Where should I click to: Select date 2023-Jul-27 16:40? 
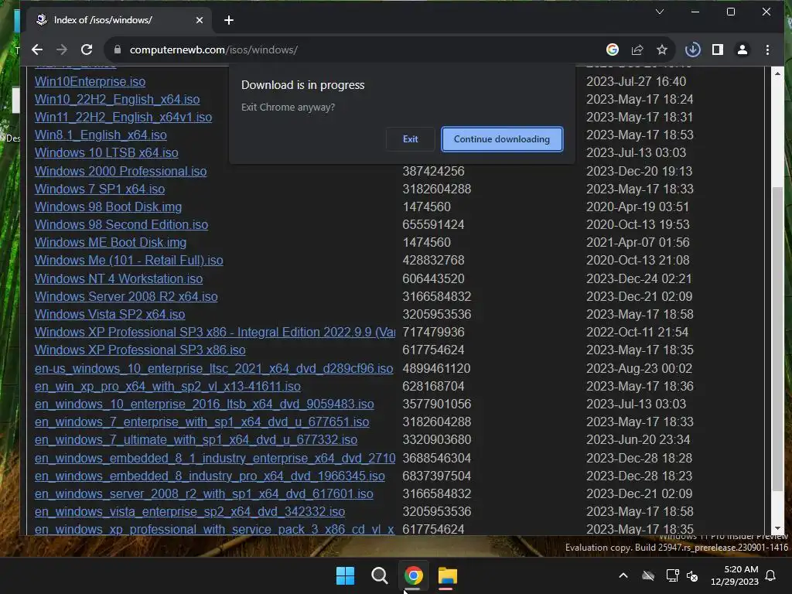[636, 81]
